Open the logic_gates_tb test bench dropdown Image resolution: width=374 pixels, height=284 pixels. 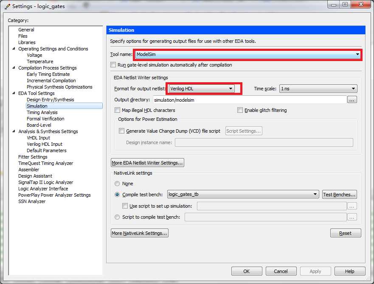243,195
